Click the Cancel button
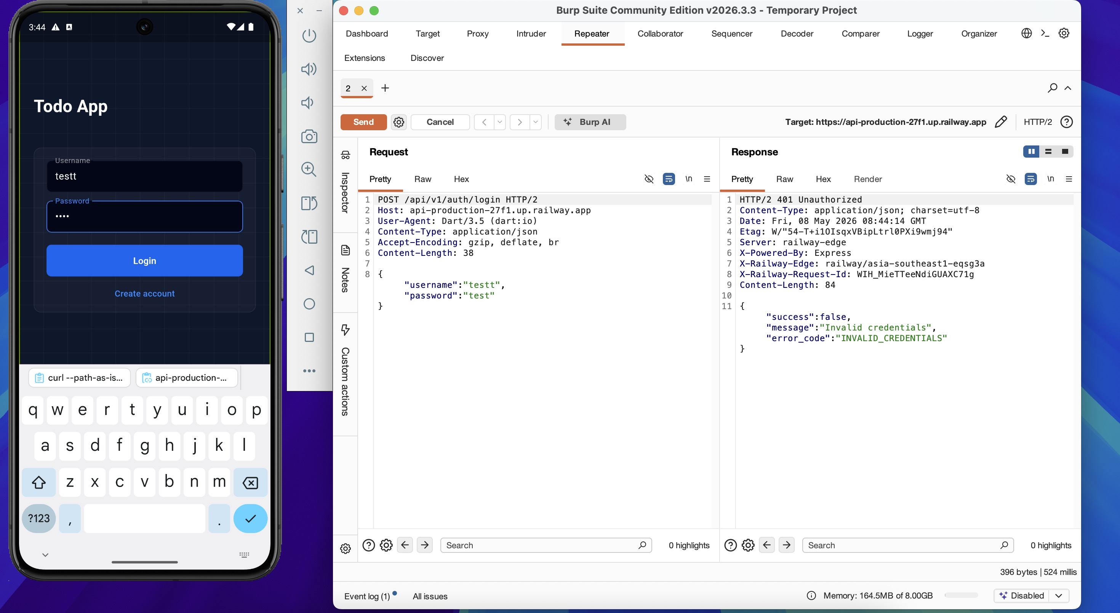 tap(440, 122)
